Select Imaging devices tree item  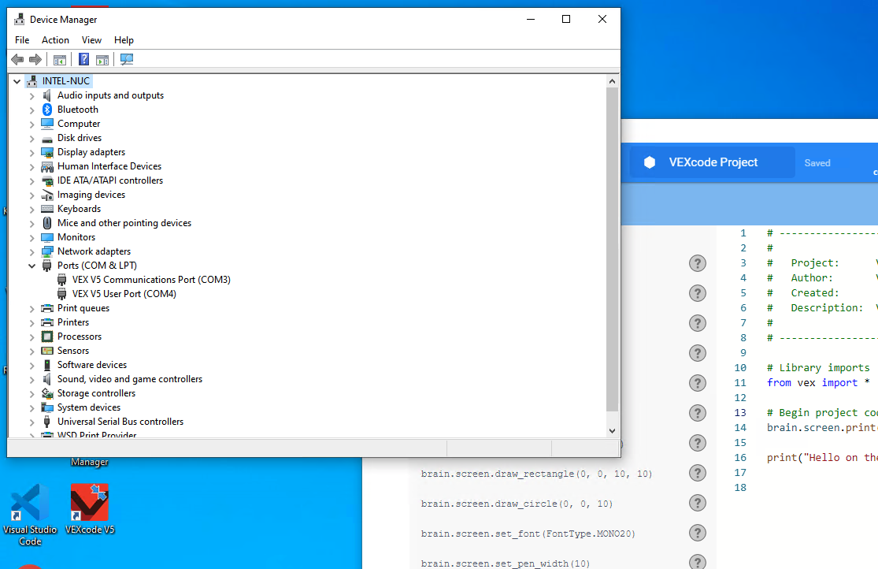pyautogui.click(x=91, y=195)
